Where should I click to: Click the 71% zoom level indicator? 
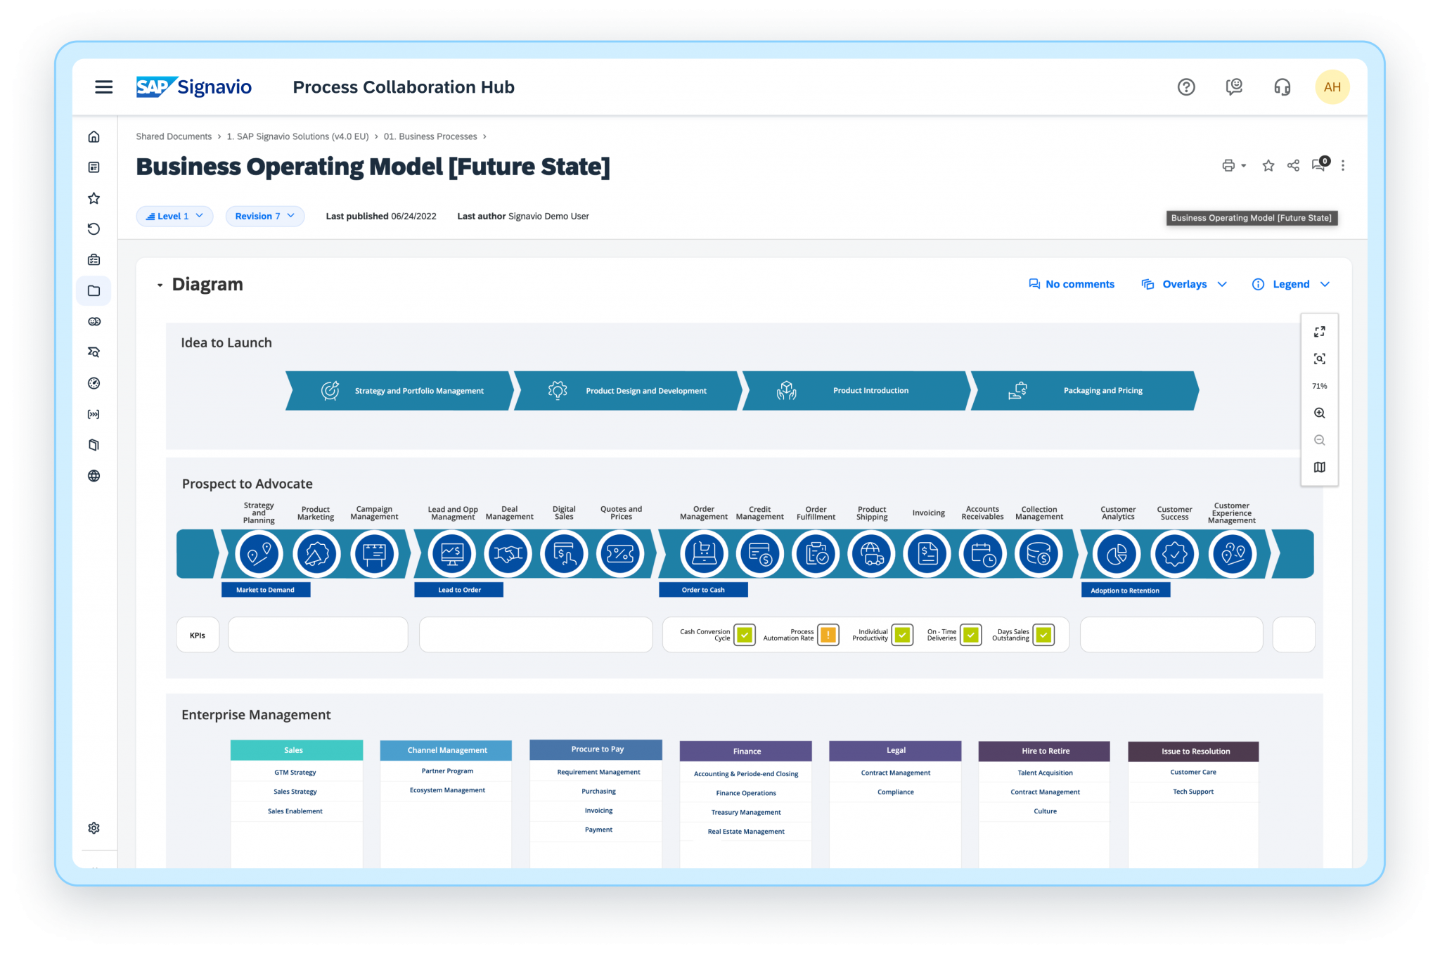pos(1319,385)
